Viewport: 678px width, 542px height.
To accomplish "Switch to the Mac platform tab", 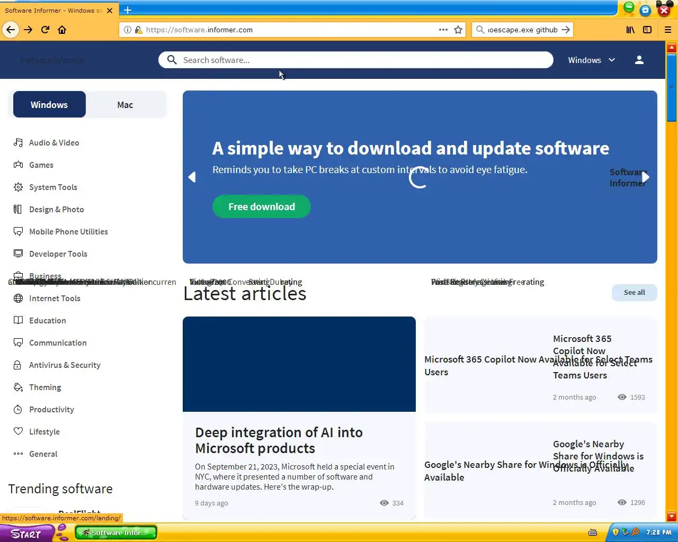I will point(125,105).
